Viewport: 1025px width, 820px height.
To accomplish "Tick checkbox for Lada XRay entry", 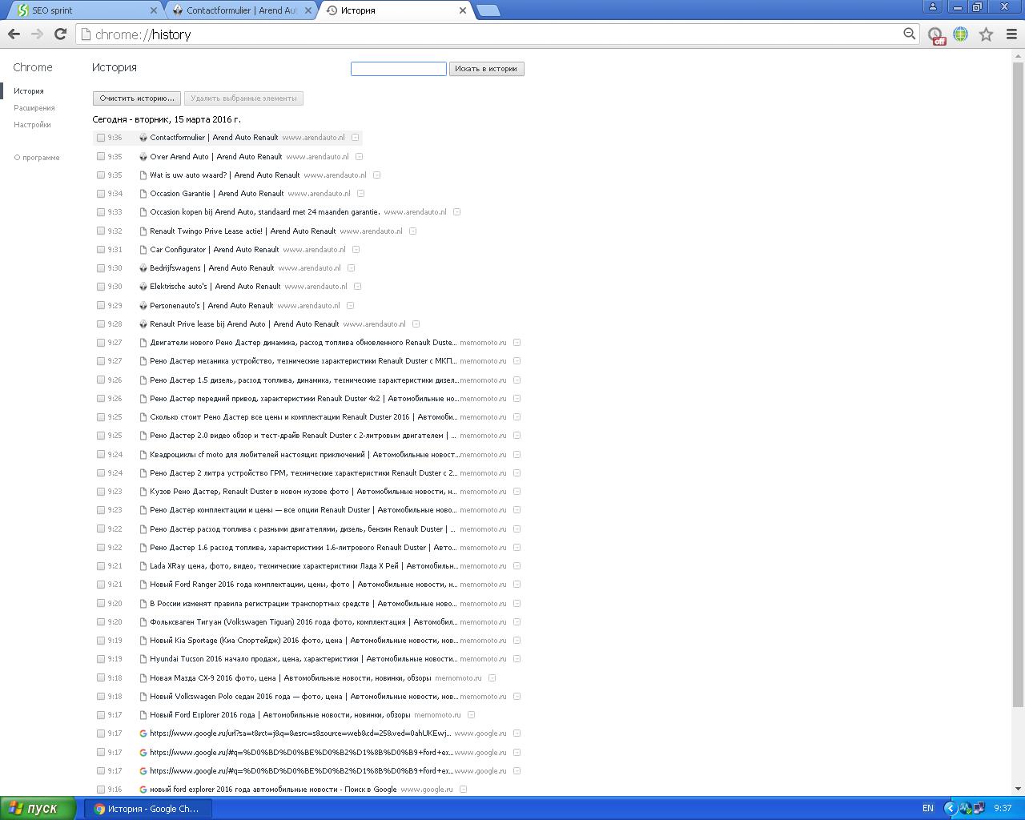I will tap(101, 566).
